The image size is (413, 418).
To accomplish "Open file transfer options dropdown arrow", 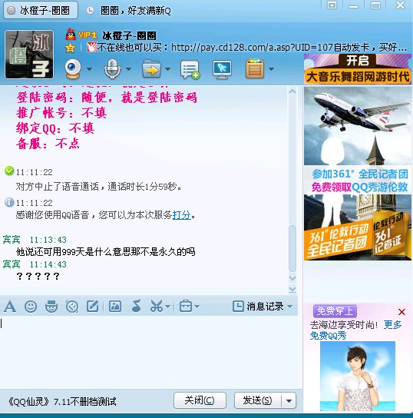I will pos(168,69).
